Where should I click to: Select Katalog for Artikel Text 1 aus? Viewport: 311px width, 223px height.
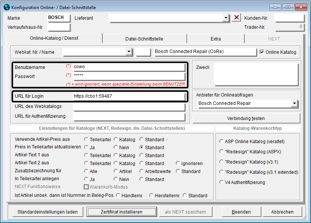[116, 155]
